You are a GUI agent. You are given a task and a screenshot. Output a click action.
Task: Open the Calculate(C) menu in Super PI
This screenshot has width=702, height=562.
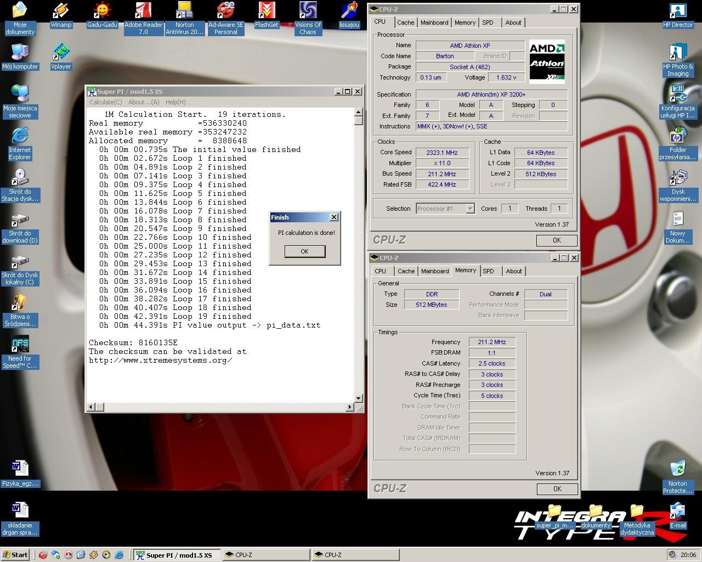pyautogui.click(x=106, y=102)
